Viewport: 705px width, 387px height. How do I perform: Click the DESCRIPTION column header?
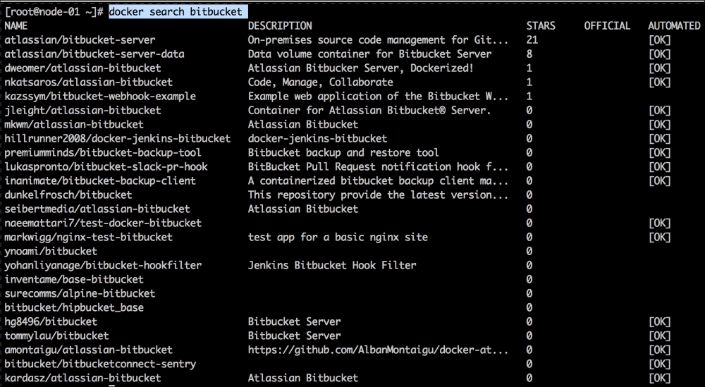pos(280,26)
